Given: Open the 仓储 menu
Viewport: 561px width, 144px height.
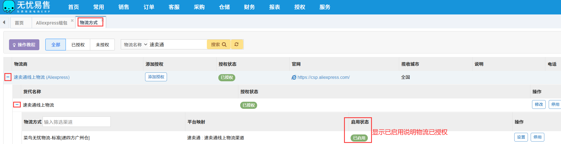Looking at the screenshot, I should 224,7.
